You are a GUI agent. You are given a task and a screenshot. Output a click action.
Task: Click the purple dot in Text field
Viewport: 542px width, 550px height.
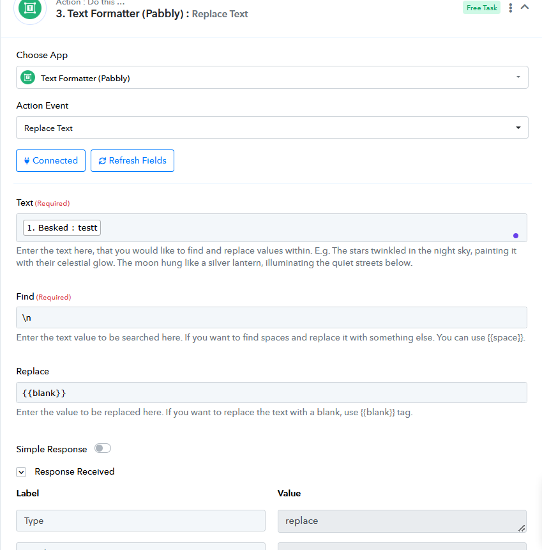(516, 236)
